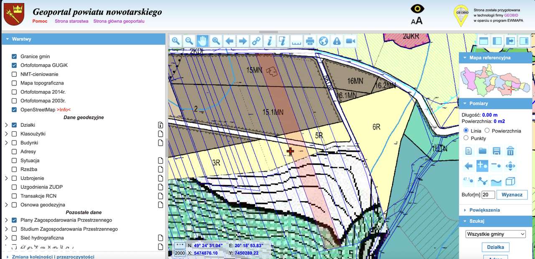535x259 pixels.
Task: Click the wavy line icon in Pomiary
Action: pos(496,181)
